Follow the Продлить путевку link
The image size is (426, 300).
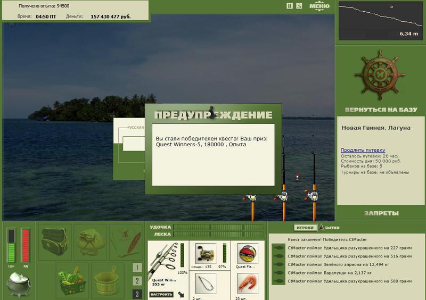[x=363, y=150]
